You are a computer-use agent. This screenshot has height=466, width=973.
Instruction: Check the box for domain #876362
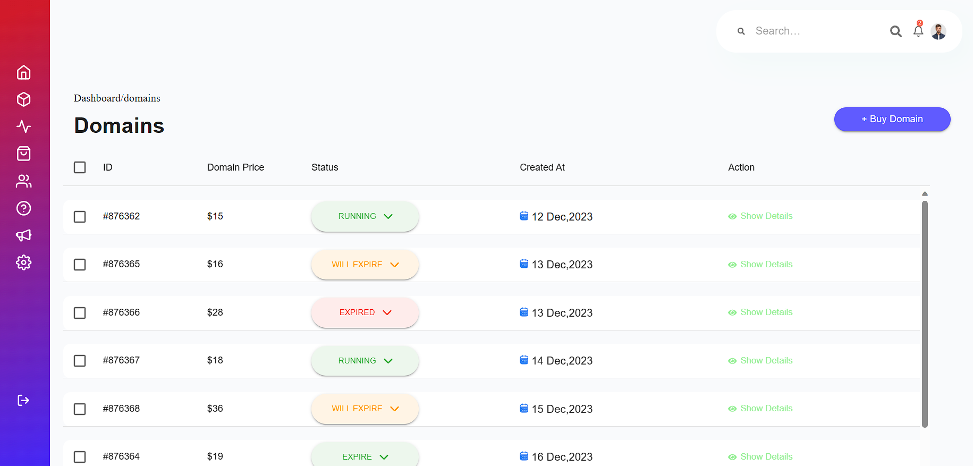80,217
